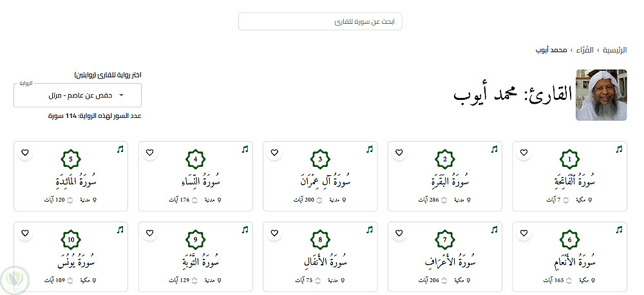Image resolution: width=644 pixels, height=295 pixels.
Task: Click music note icon on Al-Anfal card
Action: coord(370,230)
